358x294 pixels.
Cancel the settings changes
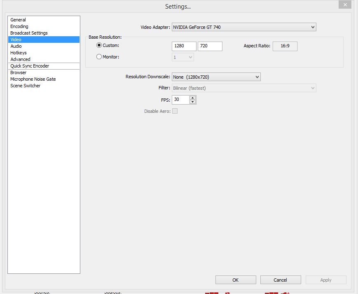tap(281, 280)
